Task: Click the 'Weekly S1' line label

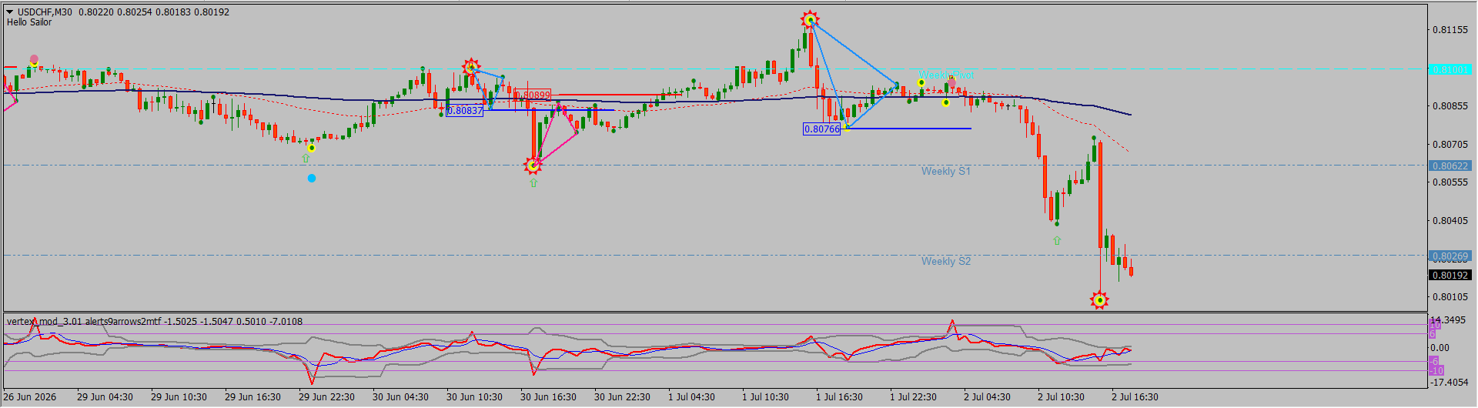Action: 946,171
